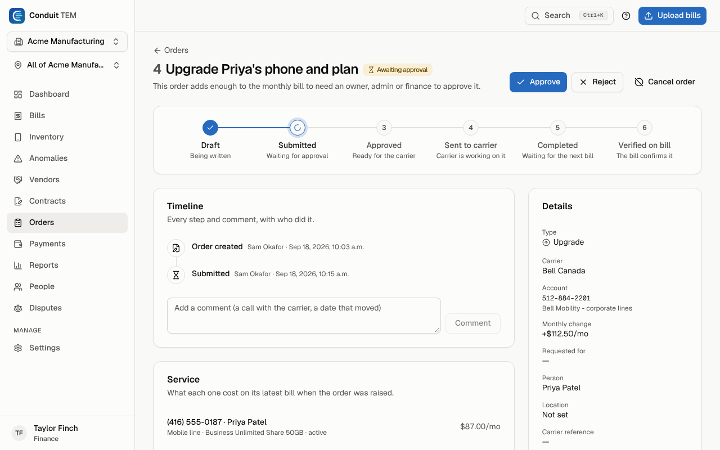The height and width of the screenshot is (450, 720).
Task: Open the Orders page in sidebar
Action: click(x=67, y=223)
